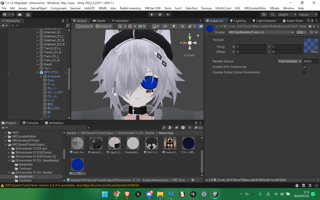Collapse the 鬱サングラス object in Hierarchy

[x=38, y=72]
